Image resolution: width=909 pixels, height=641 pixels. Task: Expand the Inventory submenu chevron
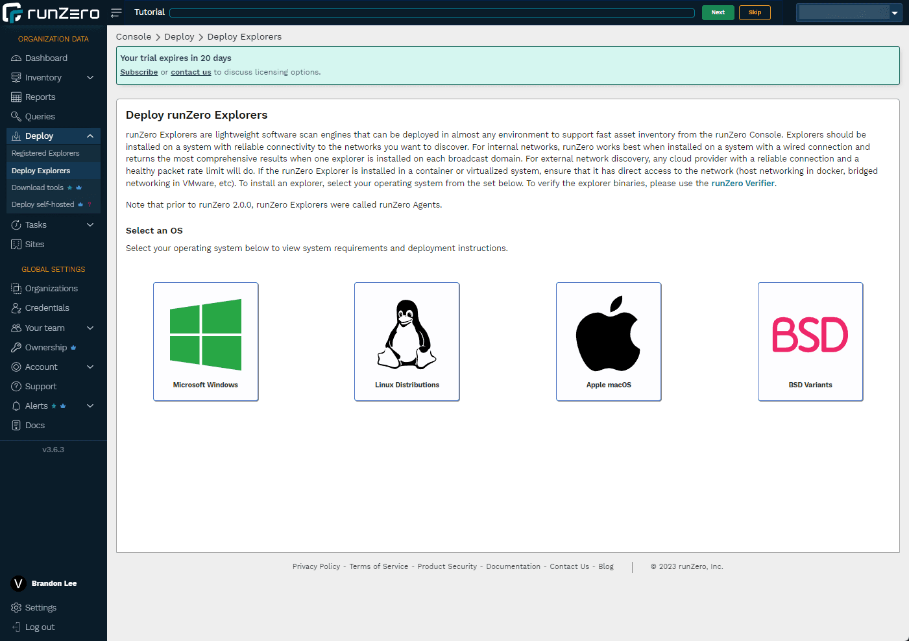[x=90, y=78]
